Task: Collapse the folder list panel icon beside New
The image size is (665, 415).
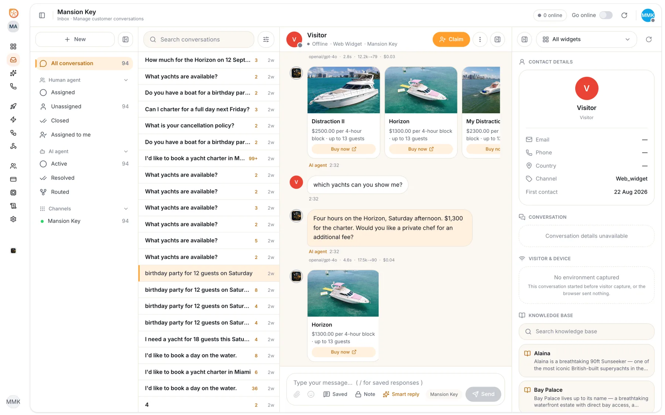Action: pos(126,39)
